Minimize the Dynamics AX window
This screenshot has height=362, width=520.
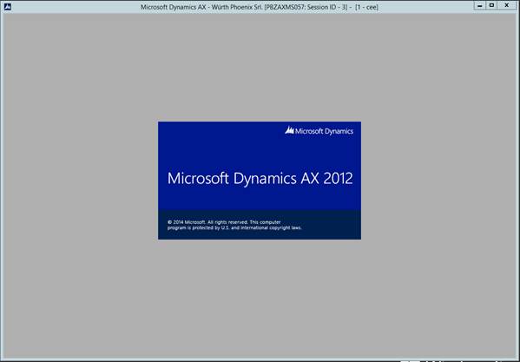[x=479, y=5]
